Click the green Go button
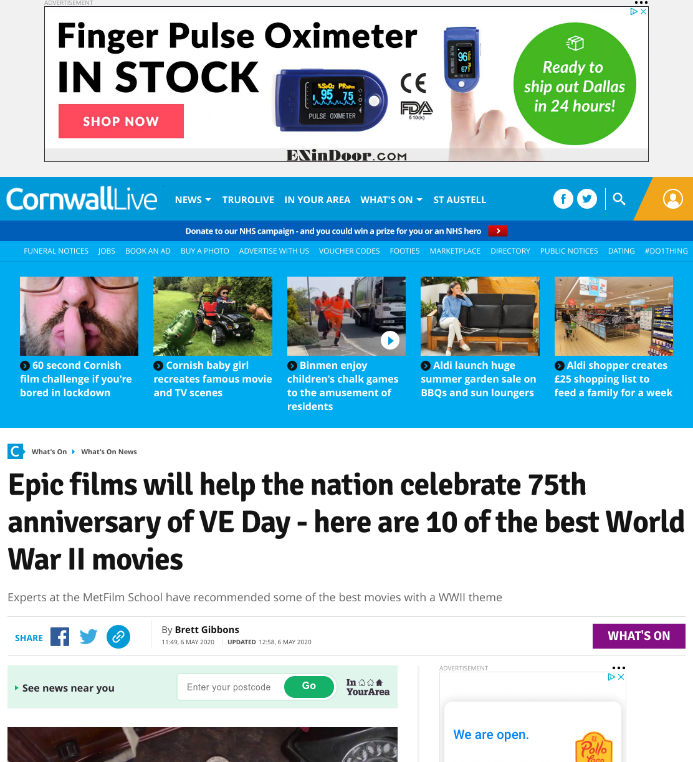693x762 pixels. 309,687
